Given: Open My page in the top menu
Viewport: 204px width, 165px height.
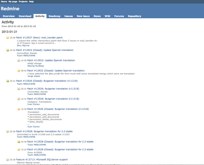Looking at the screenshot, I should coord(13,2).
